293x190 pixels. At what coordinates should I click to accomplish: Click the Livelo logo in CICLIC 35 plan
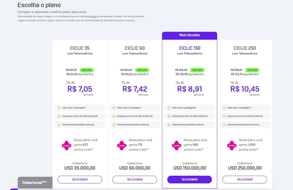pos(67,146)
